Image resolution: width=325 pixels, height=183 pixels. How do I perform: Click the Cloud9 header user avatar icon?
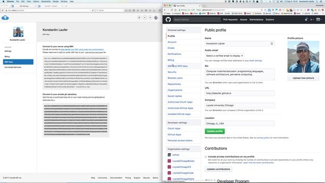[x=156, y=18]
